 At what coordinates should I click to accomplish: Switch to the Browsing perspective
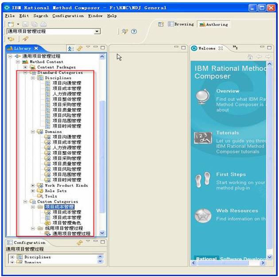181,24
